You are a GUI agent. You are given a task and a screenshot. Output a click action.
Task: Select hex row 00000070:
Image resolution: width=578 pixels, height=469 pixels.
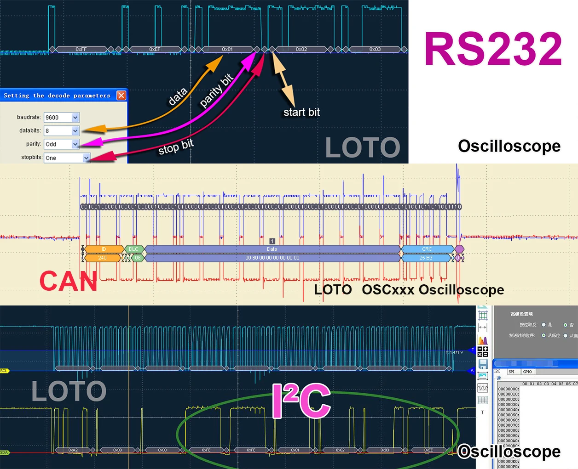[x=509, y=425]
